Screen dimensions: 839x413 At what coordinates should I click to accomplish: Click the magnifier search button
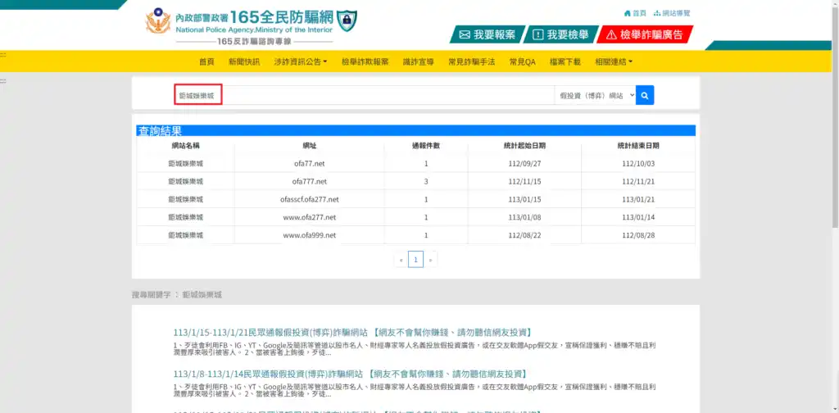click(645, 96)
